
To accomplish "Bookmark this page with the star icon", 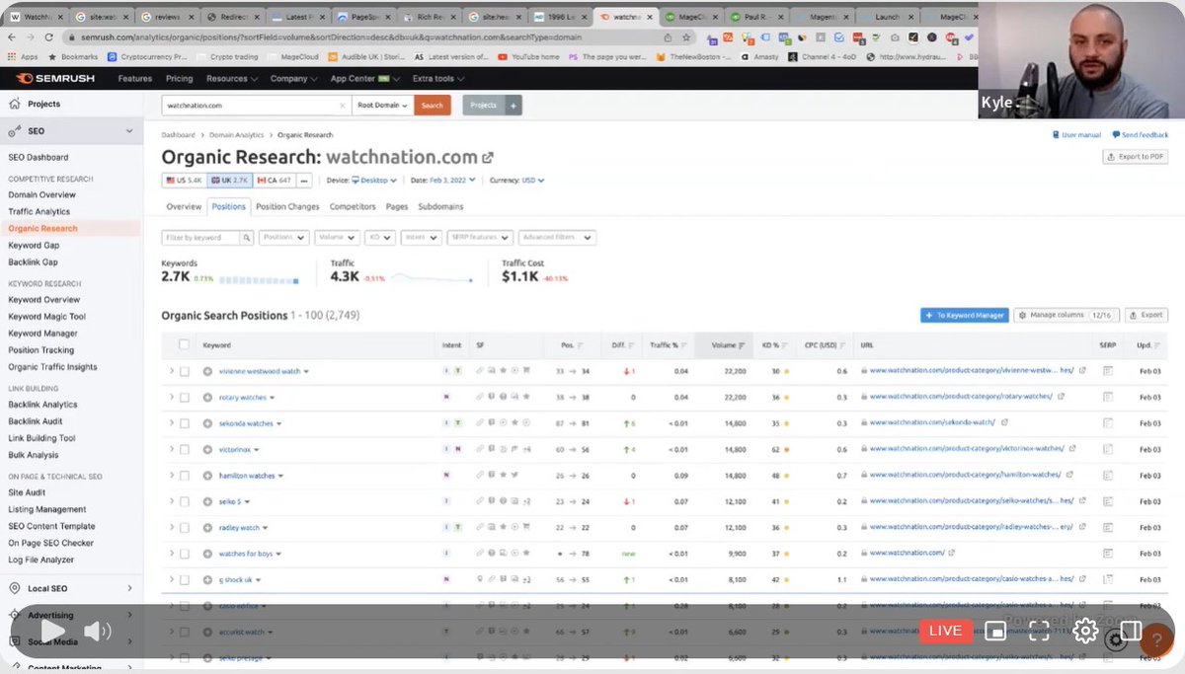I will (x=684, y=37).
